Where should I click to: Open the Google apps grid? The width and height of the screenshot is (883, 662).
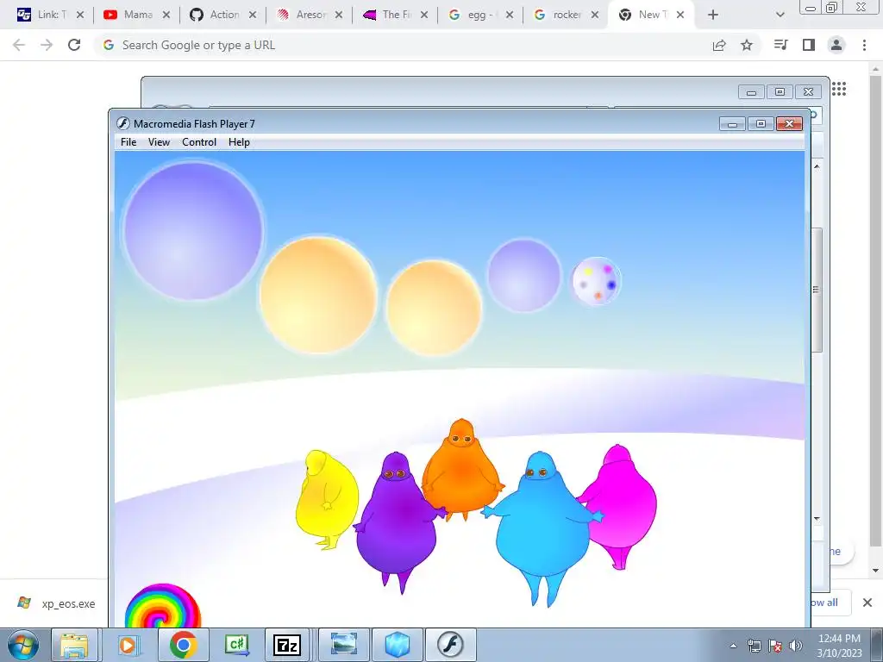point(839,89)
